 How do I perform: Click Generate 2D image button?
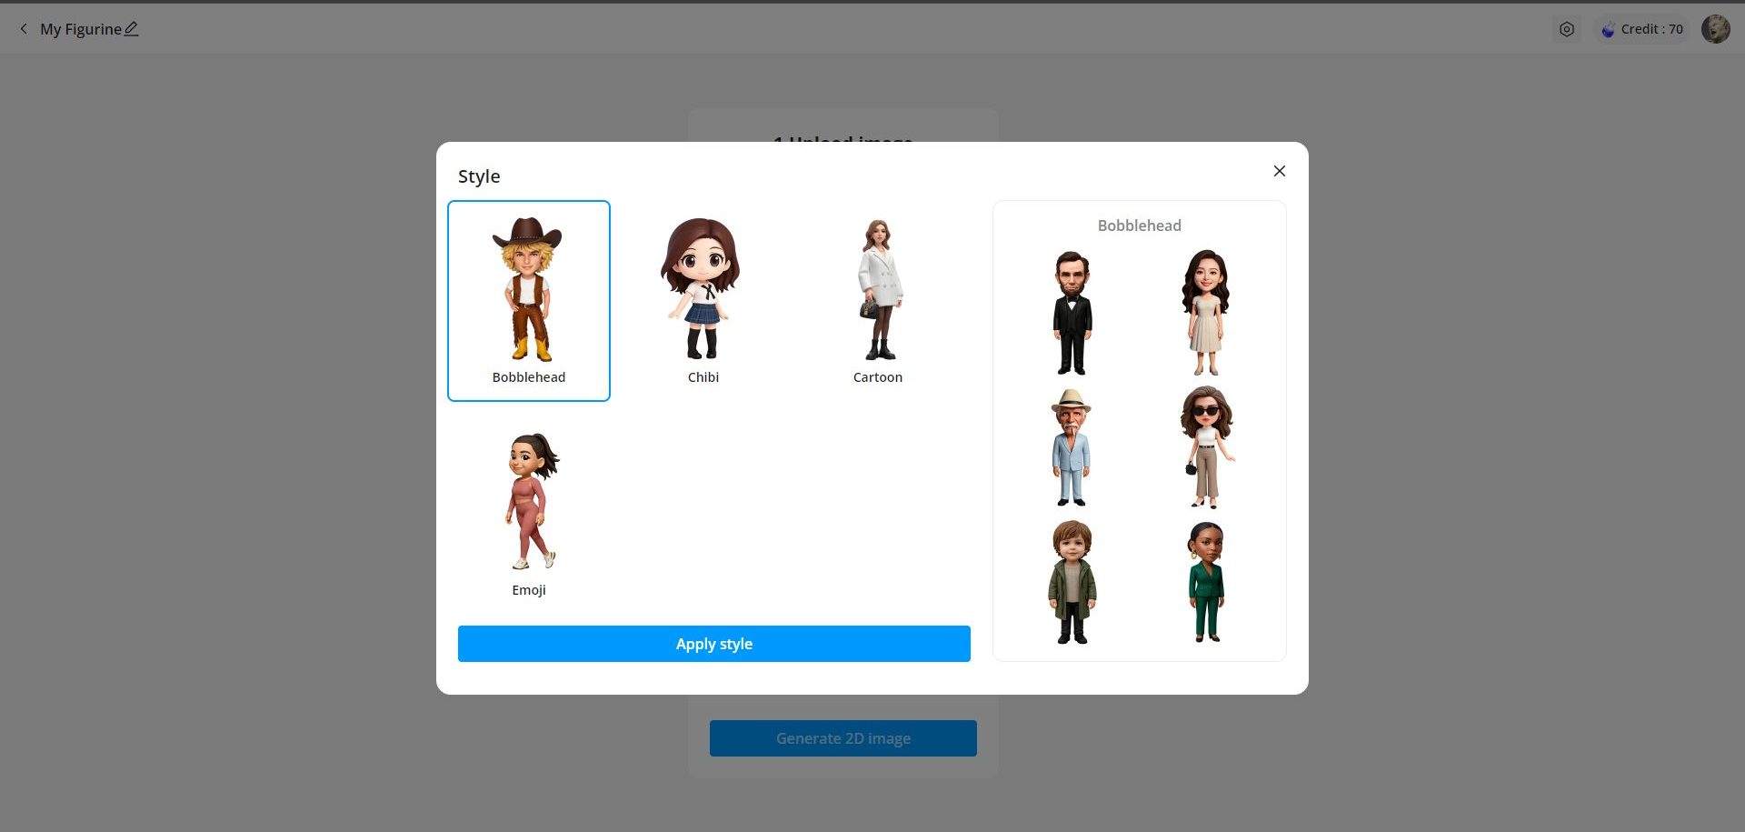(x=843, y=738)
